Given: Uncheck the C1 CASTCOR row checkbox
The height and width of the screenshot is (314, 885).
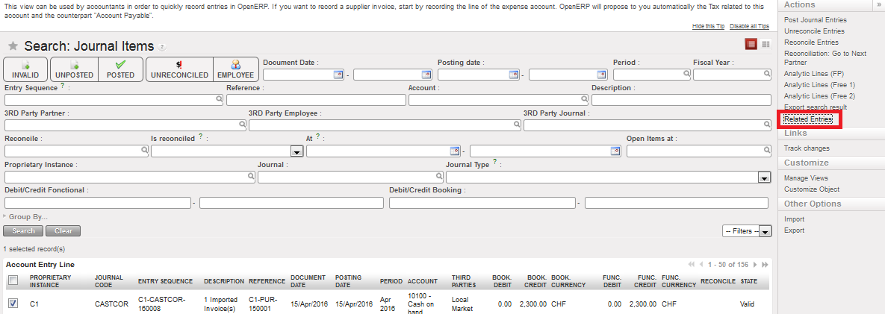Looking at the screenshot, I should pos(13,304).
